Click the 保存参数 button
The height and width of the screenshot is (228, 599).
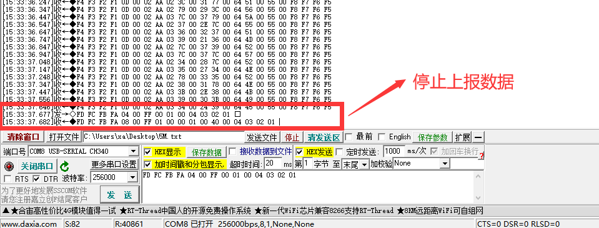432,137
